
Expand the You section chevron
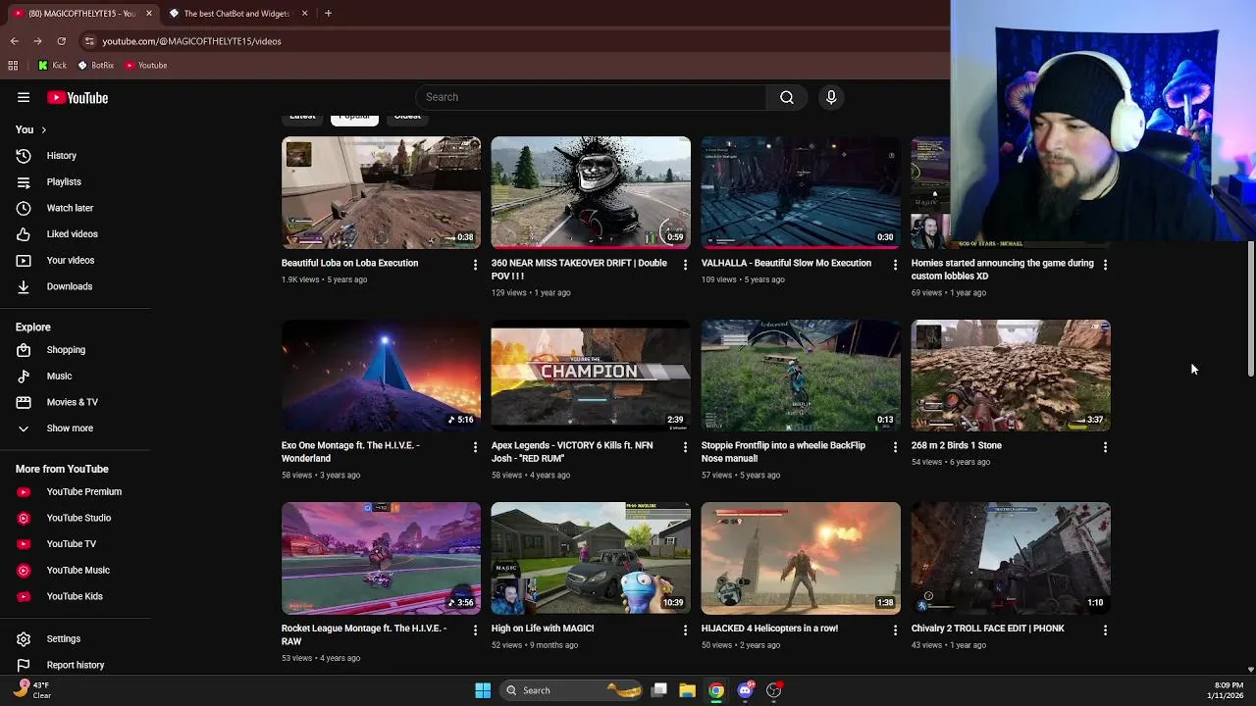click(43, 129)
